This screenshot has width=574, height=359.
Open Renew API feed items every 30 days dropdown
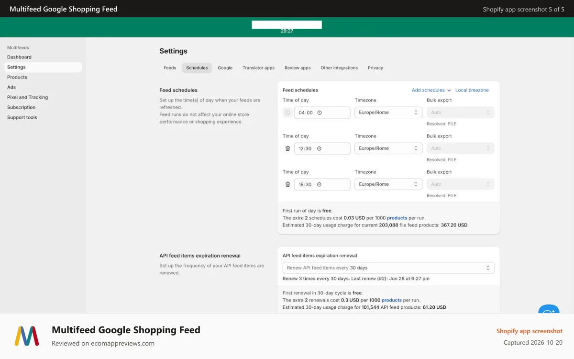[x=388, y=268]
